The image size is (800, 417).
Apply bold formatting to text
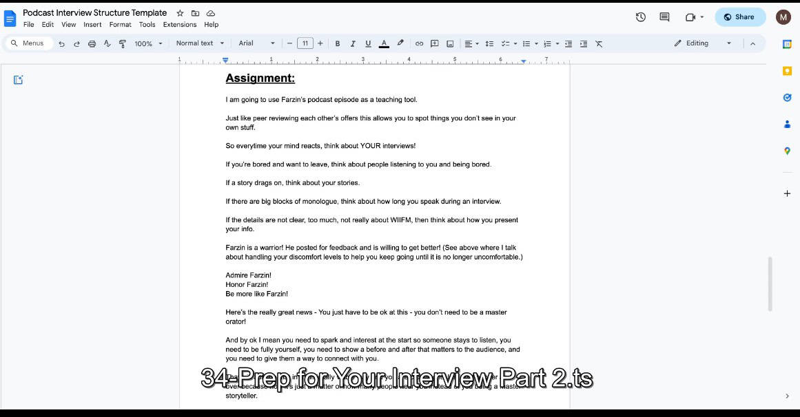[337, 43]
